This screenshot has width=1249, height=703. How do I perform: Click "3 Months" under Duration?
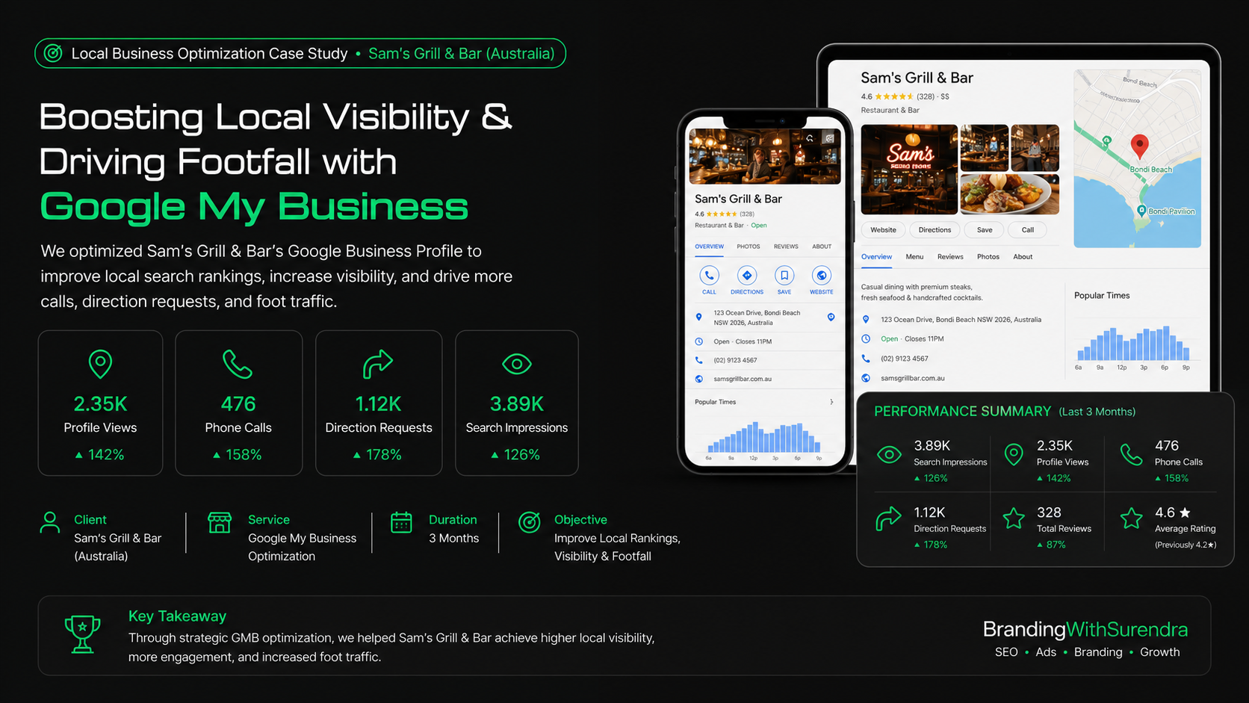coord(453,538)
